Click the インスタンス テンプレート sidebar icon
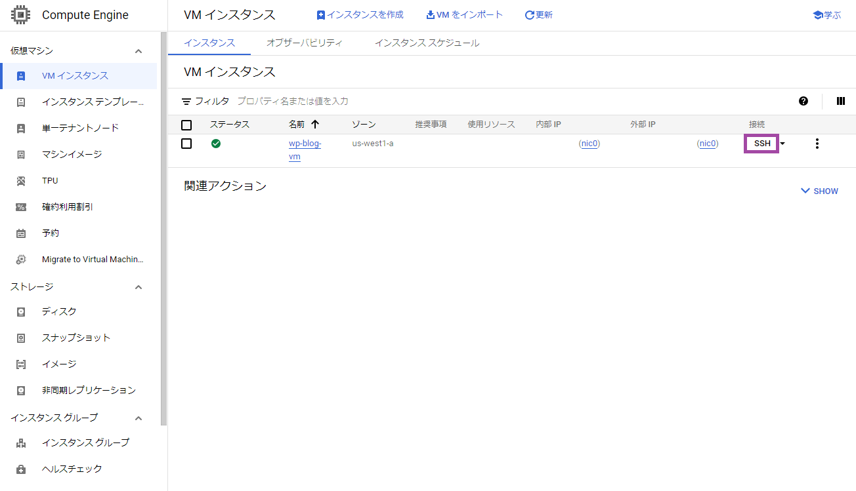Viewport: 856px width, 491px height. [x=21, y=102]
